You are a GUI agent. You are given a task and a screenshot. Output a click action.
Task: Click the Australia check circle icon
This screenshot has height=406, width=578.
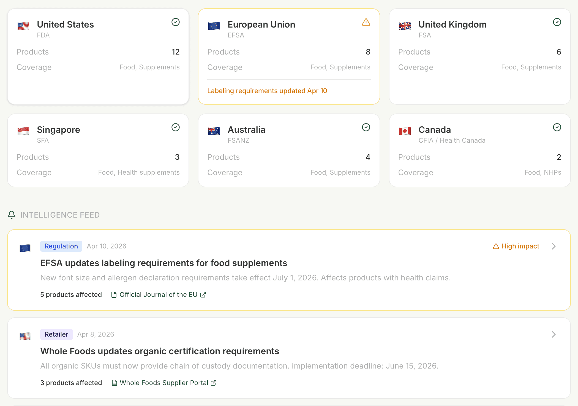click(366, 127)
